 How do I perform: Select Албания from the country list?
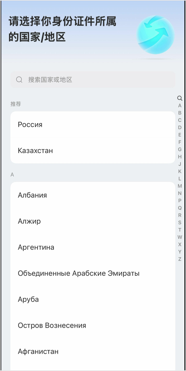pos(93,195)
